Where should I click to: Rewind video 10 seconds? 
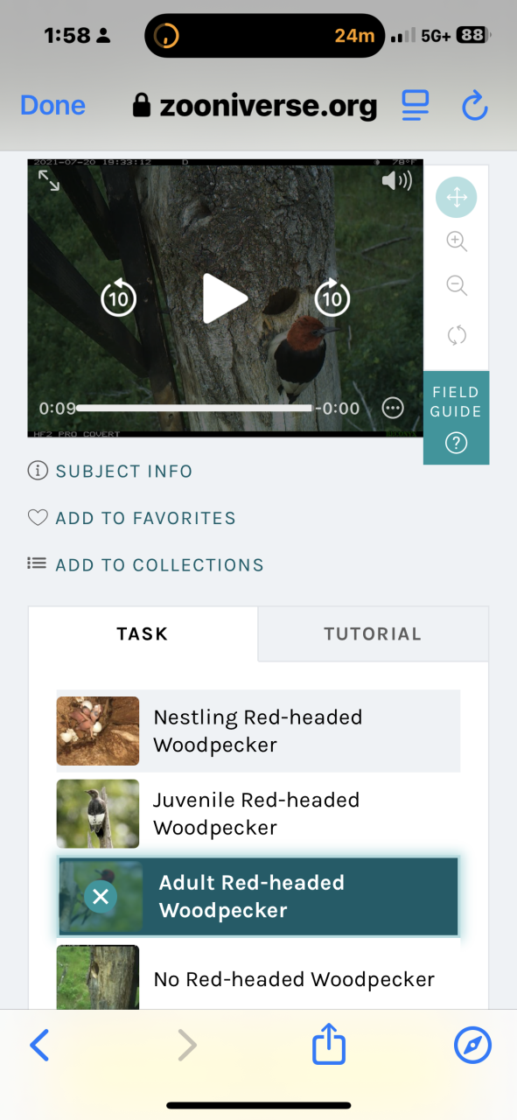point(118,298)
